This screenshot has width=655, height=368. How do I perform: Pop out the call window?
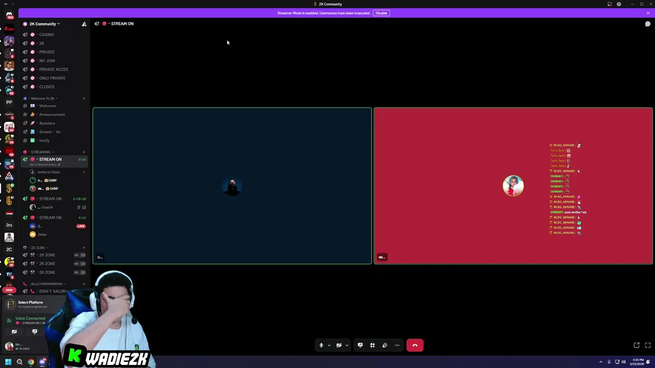click(x=637, y=346)
